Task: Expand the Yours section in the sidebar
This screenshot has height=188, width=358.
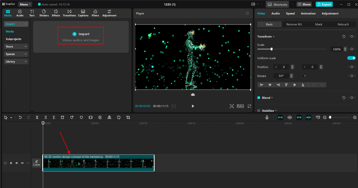Action: [16, 46]
